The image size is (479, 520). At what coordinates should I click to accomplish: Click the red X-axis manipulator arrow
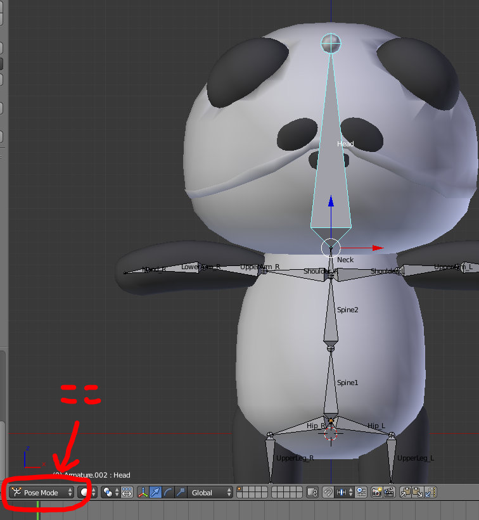click(x=378, y=248)
